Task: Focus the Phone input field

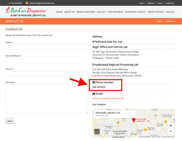Action: click(47, 74)
